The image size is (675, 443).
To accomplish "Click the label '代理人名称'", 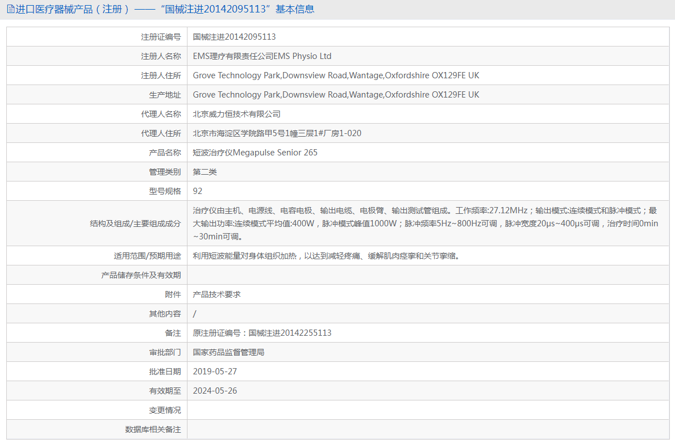I will (x=161, y=114).
